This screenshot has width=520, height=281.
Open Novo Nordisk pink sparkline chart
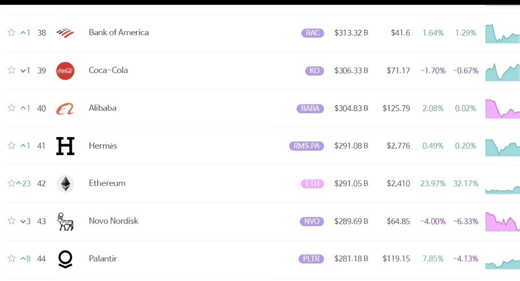(502, 222)
